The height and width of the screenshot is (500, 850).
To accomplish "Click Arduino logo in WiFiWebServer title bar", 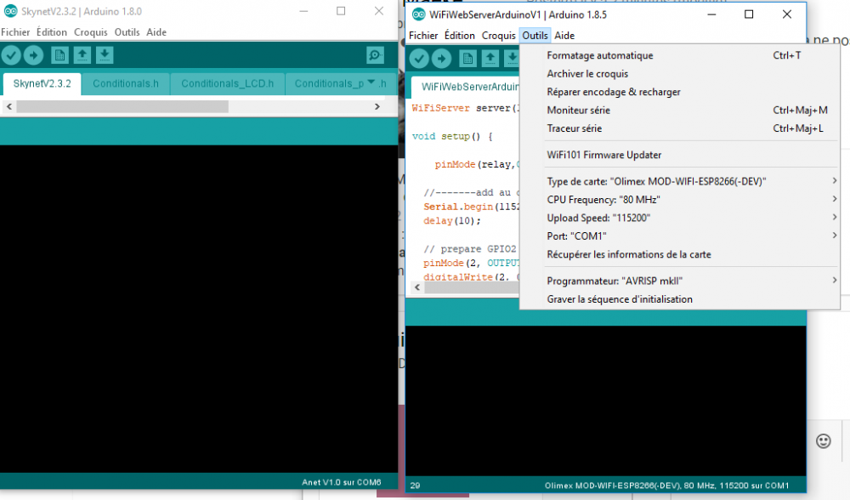I will click(418, 14).
